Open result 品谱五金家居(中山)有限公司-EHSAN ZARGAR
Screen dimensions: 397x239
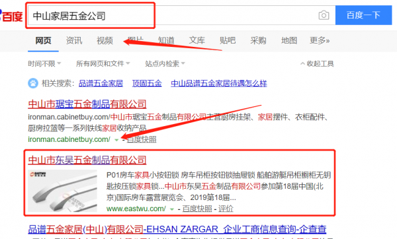coord(177,229)
